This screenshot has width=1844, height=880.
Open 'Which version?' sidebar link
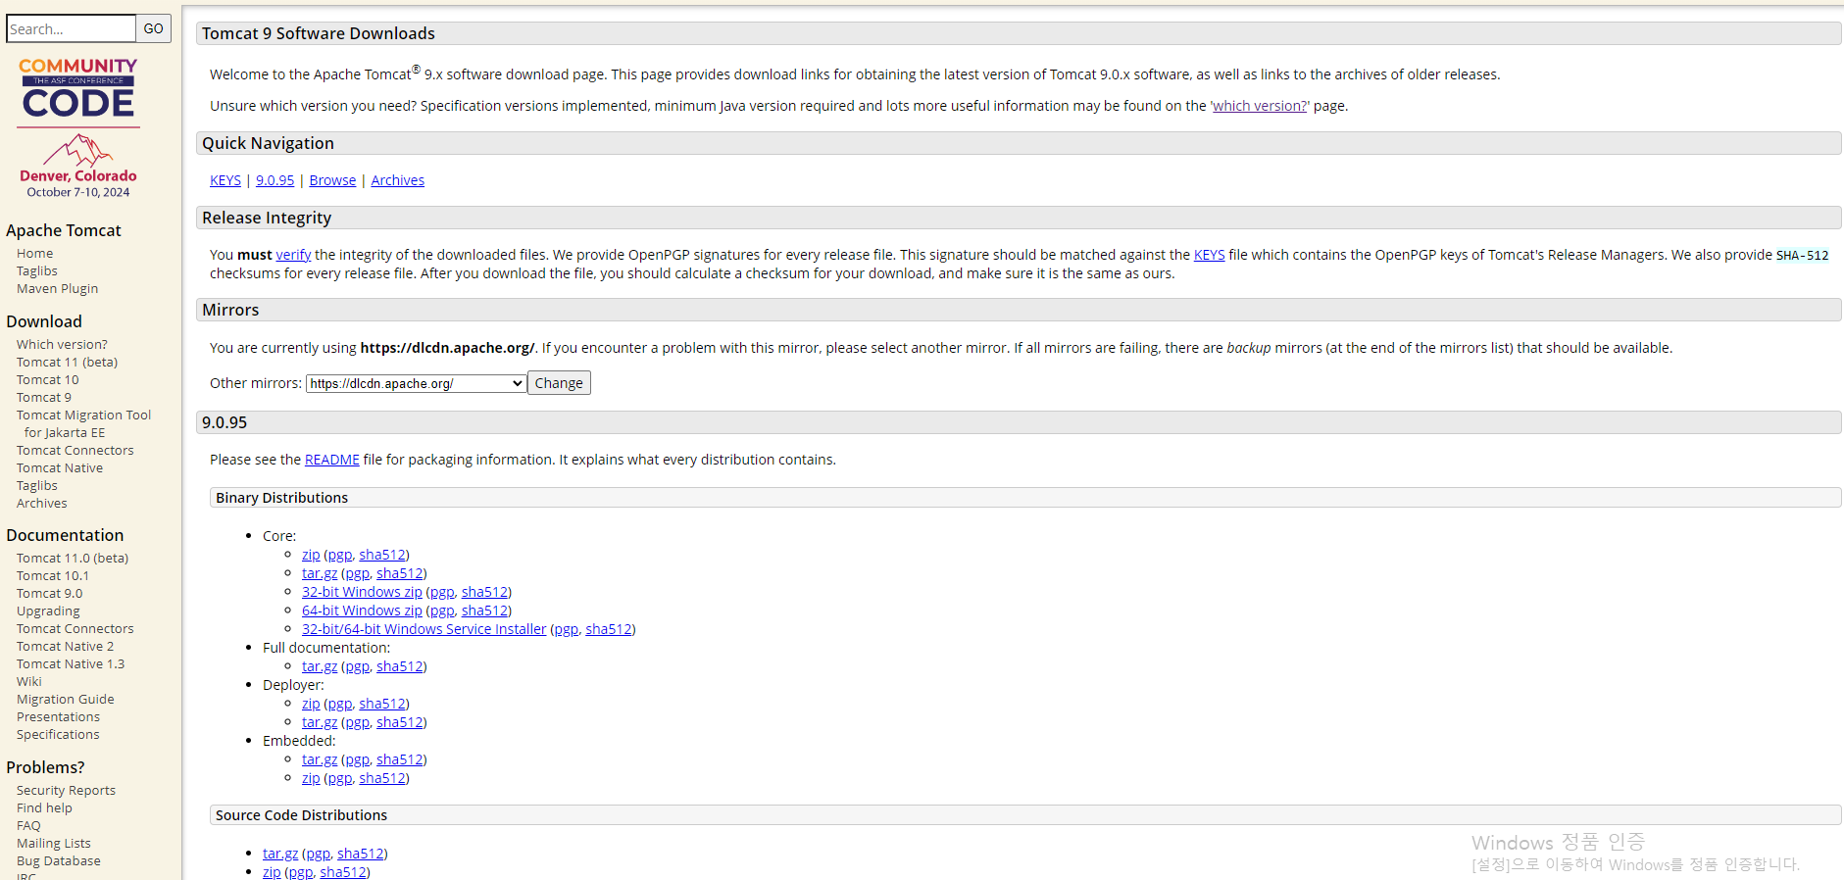point(62,344)
